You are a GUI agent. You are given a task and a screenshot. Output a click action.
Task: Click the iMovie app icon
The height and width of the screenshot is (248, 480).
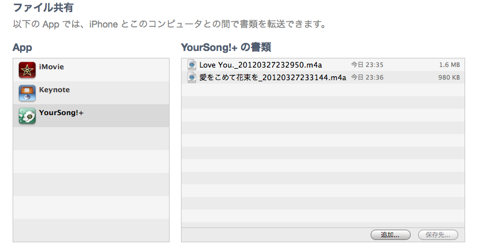(27, 70)
